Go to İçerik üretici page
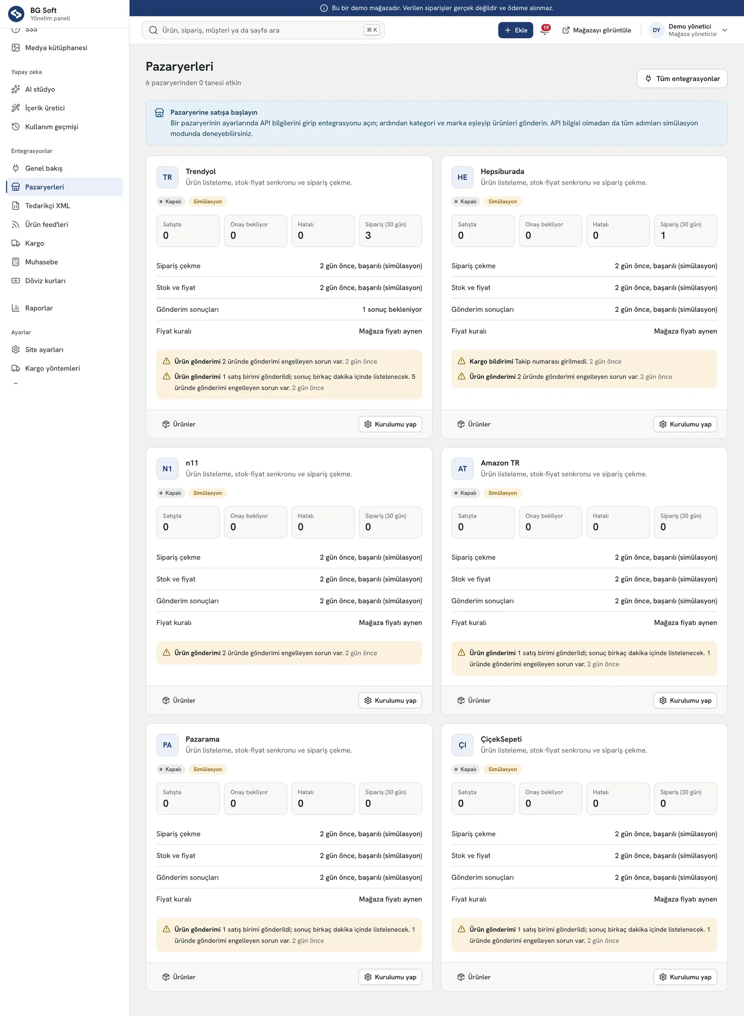Image resolution: width=744 pixels, height=1016 pixels. pyautogui.click(x=64, y=108)
